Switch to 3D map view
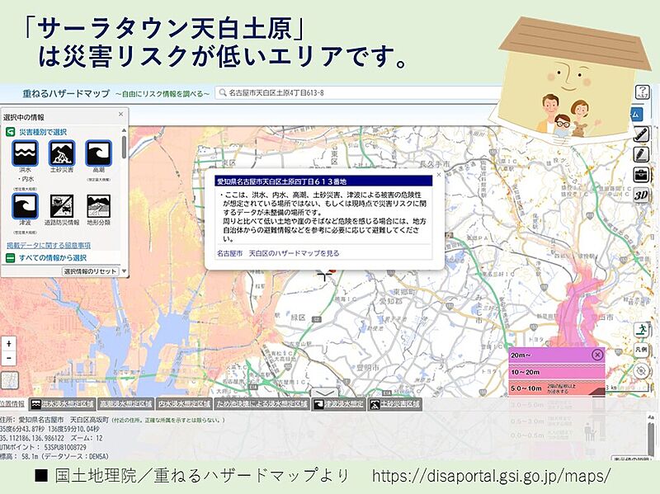 pos(641,195)
